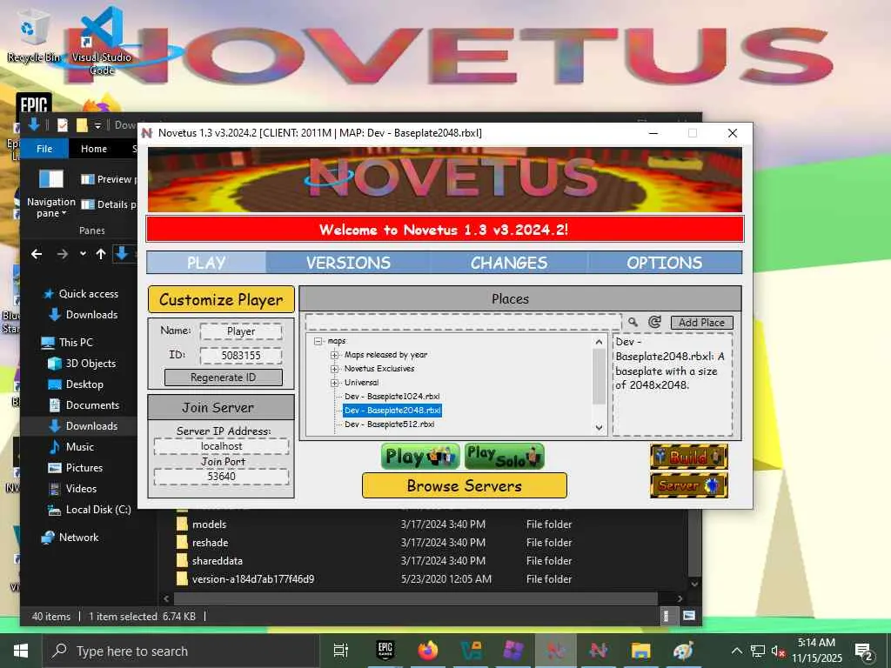This screenshot has width=891, height=668.
Task: Switch to the VERSIONS tab
Action: [348, 263]
